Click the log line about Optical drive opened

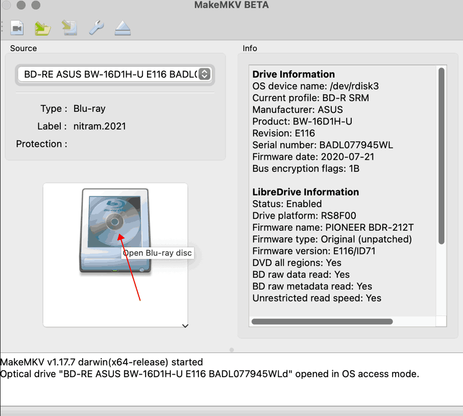tap(209, 374)
